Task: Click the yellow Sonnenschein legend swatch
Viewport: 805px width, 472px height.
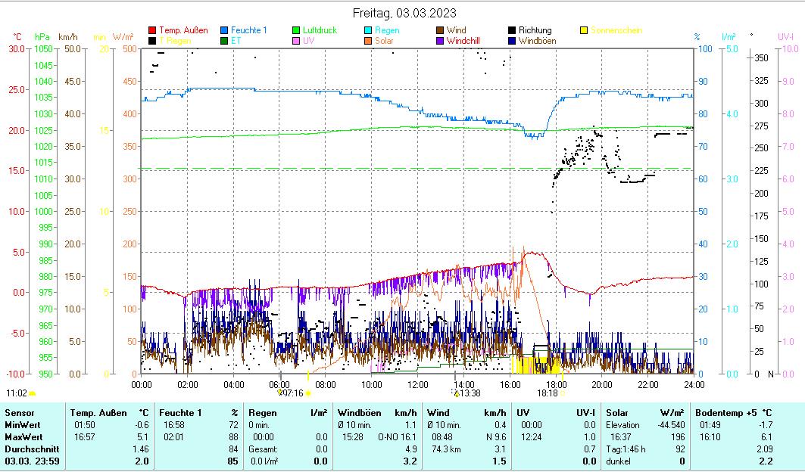Action: [x=583, y=31]
